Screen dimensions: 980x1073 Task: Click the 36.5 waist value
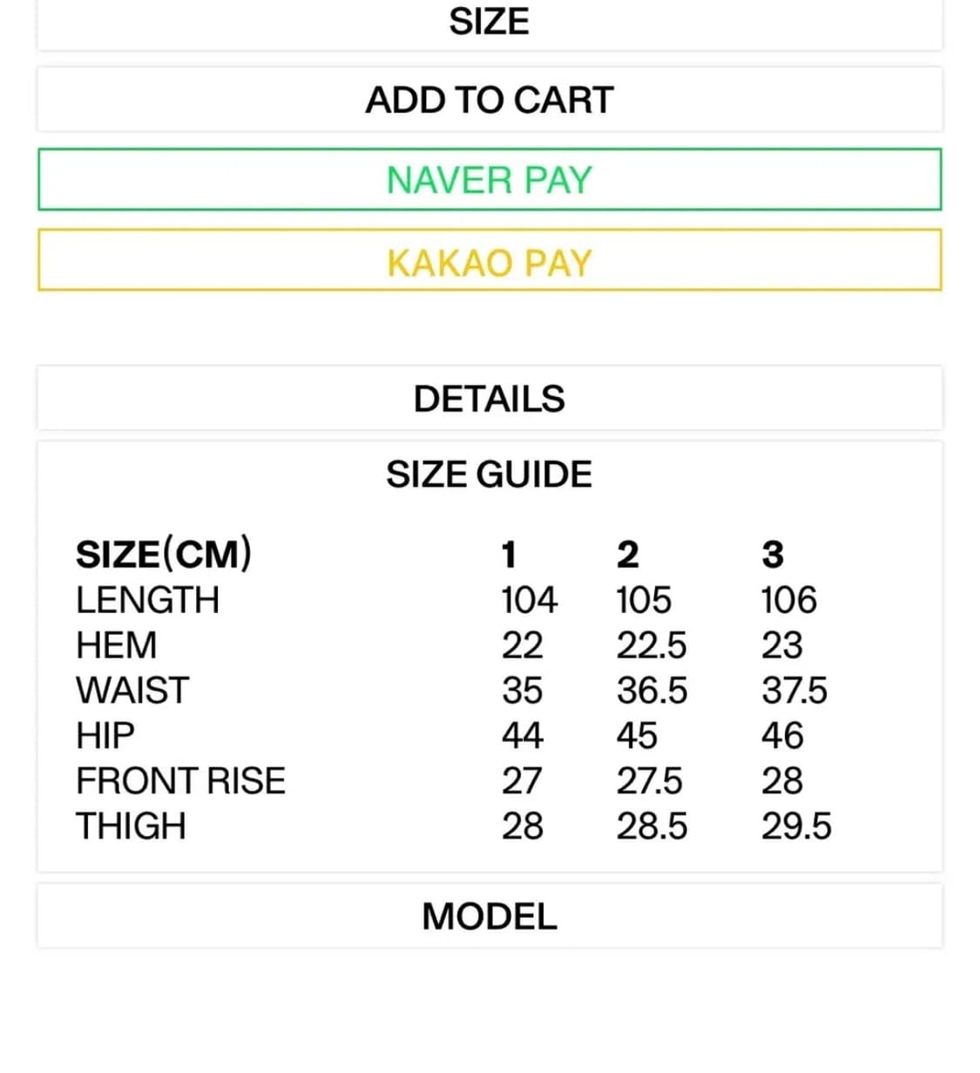pyautogui.click(x=652, y=691)
